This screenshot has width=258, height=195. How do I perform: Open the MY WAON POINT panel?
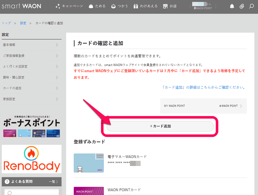(x=203, y=106)
